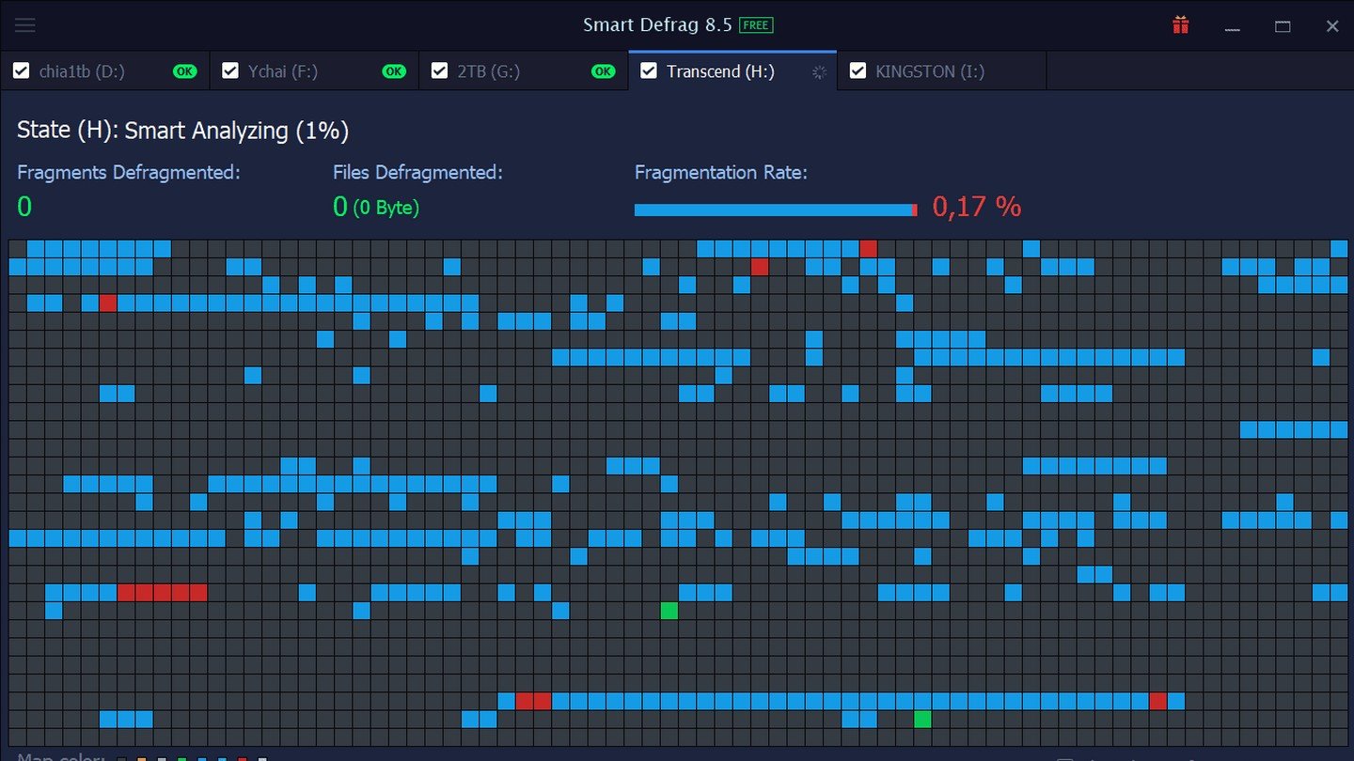Click the loading spinner on Transcend (H:) tab
The image size is (1354, 761).
pyautogui.click(x=819, y=72)
